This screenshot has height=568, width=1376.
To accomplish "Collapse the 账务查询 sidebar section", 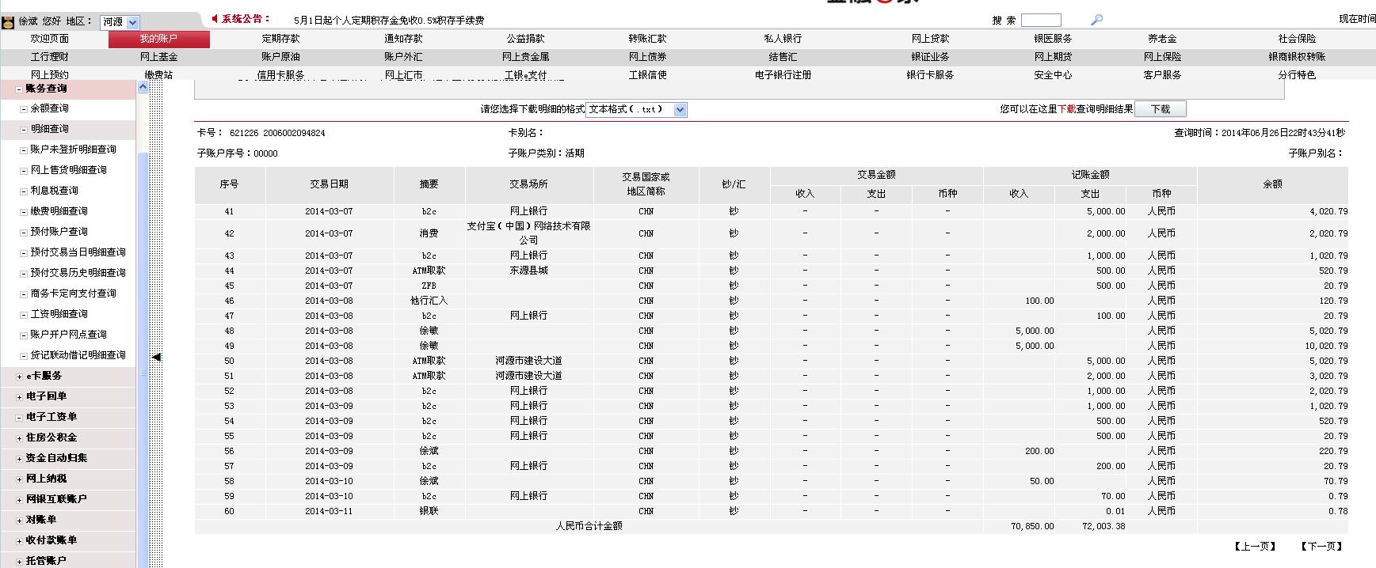I will (x=20, y=89).
